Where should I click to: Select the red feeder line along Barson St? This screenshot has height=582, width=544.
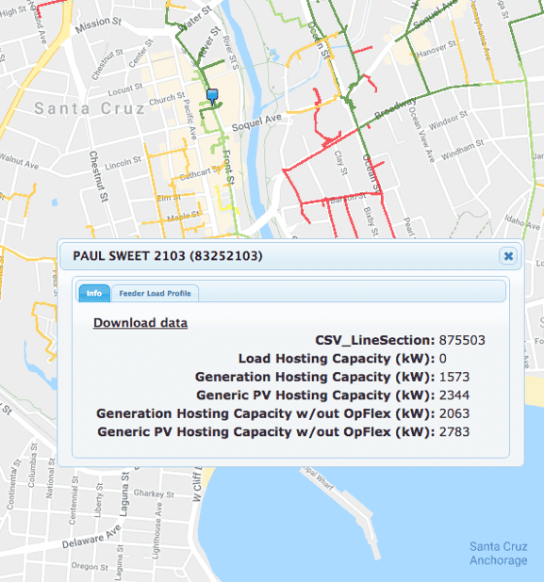340,199
